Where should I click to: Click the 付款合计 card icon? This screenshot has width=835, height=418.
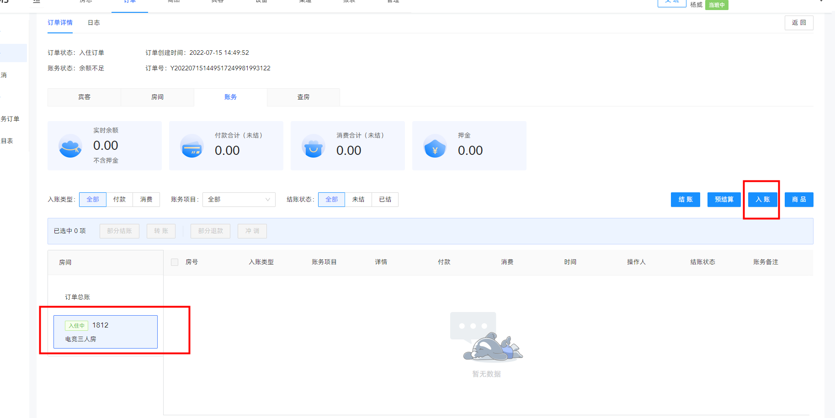click(192, 146)
